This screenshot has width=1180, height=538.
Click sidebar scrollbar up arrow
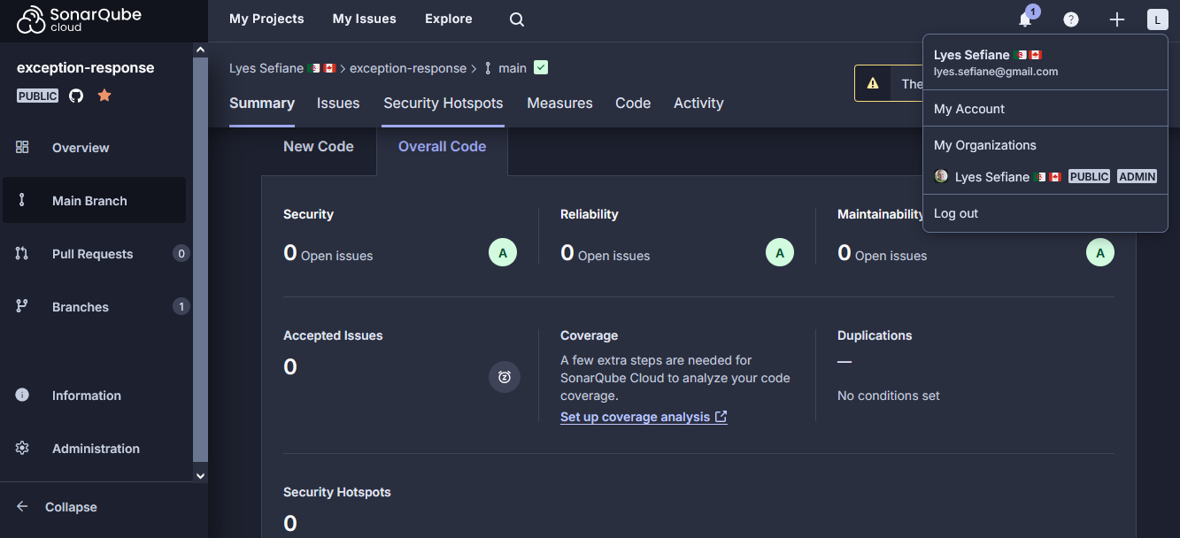(x=200, y=50)
